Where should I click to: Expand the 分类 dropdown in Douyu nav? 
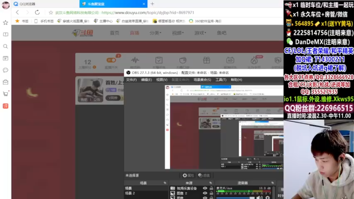[155, 33]
